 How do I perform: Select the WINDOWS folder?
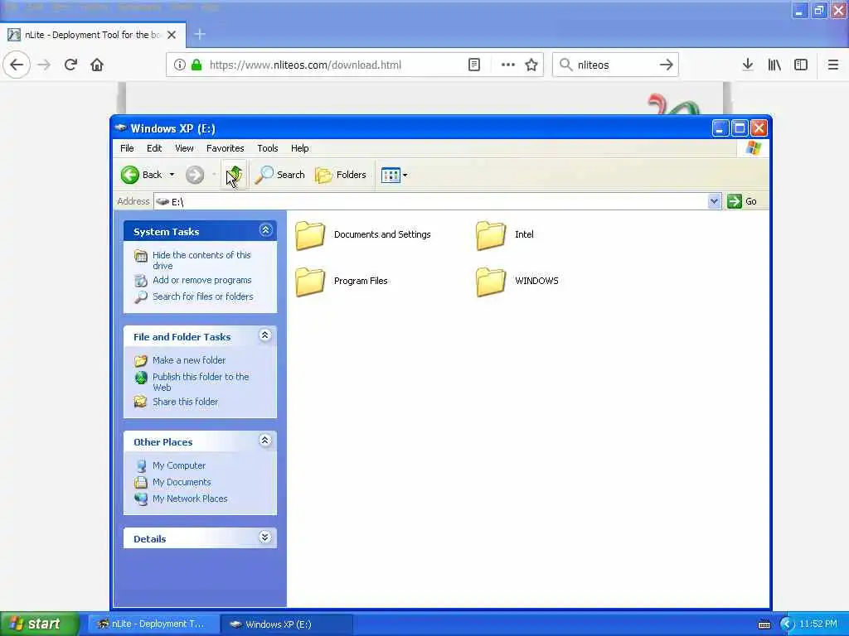pyautogui.click(x=517, y=282)
